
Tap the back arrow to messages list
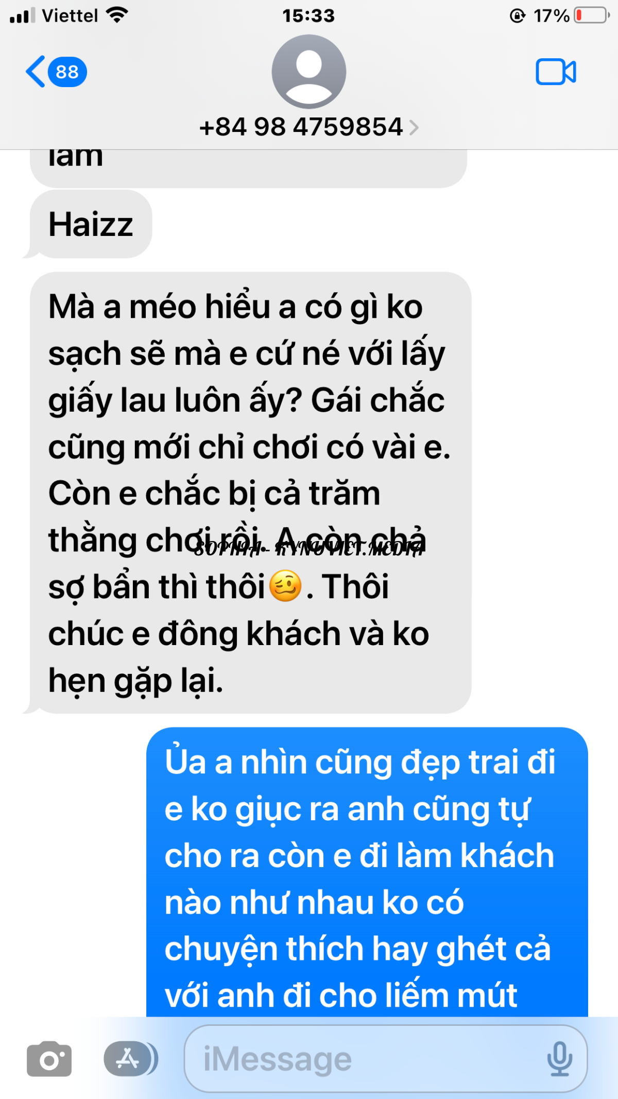[36, 72]
